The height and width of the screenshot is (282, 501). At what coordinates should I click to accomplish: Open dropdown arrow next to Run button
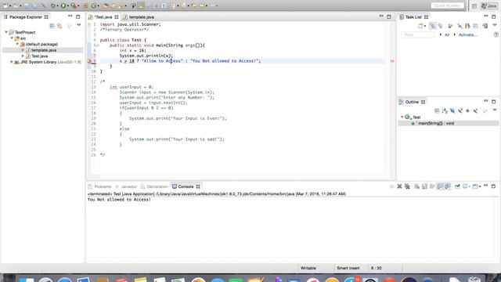pyautogui.click(x=68, y=5)
